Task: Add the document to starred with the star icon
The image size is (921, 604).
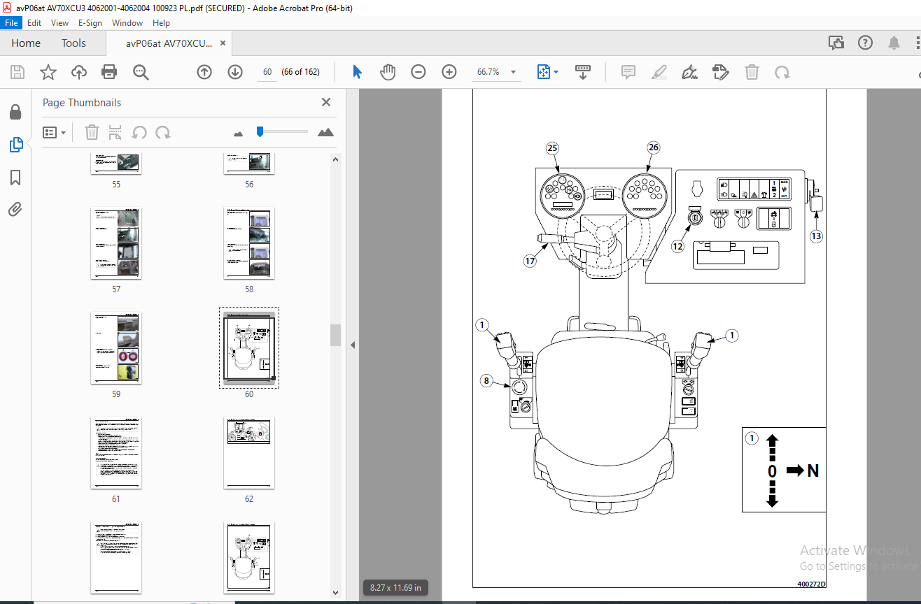Action: [48, 72]
